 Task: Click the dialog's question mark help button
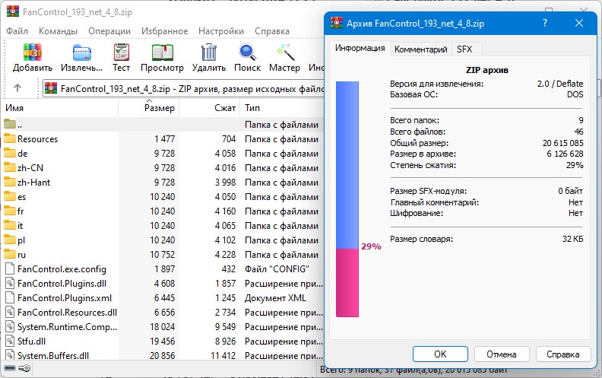[544, 23]
